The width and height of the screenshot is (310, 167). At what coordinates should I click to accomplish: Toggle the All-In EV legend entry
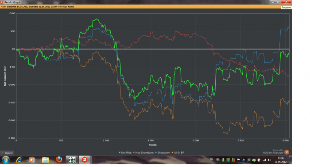click(x=178, y=152)
